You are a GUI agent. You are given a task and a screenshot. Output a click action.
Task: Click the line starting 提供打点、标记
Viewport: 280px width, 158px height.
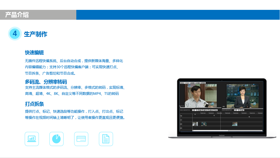(74, 111)
